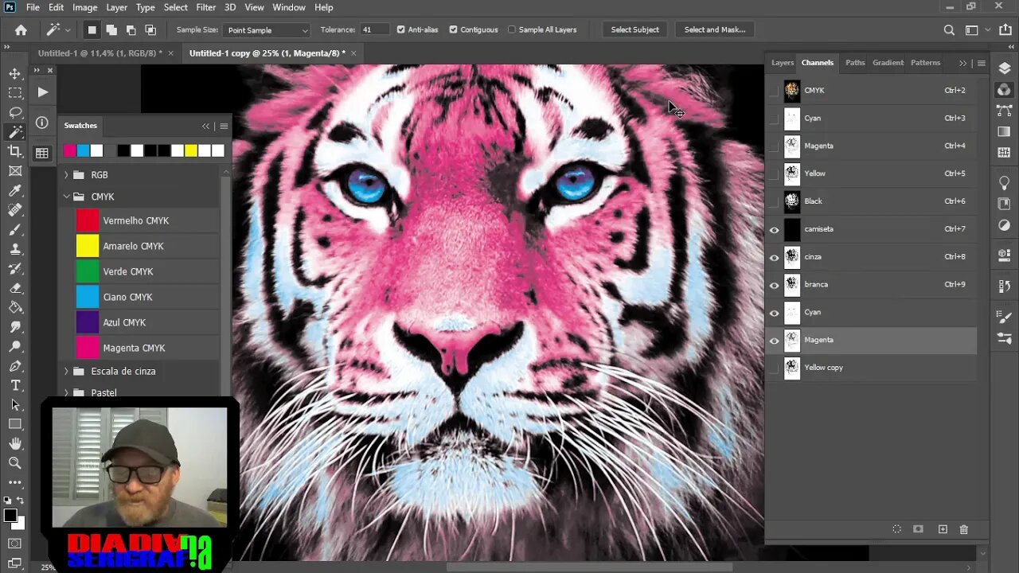Select the Magic Wand tool

click(15, 132)
